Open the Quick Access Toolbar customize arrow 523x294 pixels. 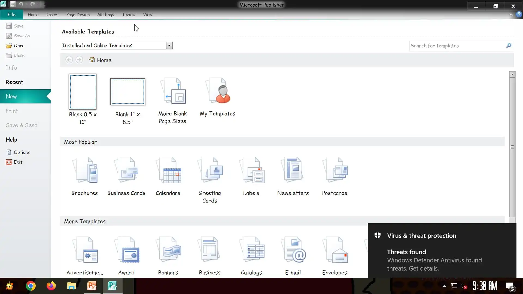[x=44, y=5]
